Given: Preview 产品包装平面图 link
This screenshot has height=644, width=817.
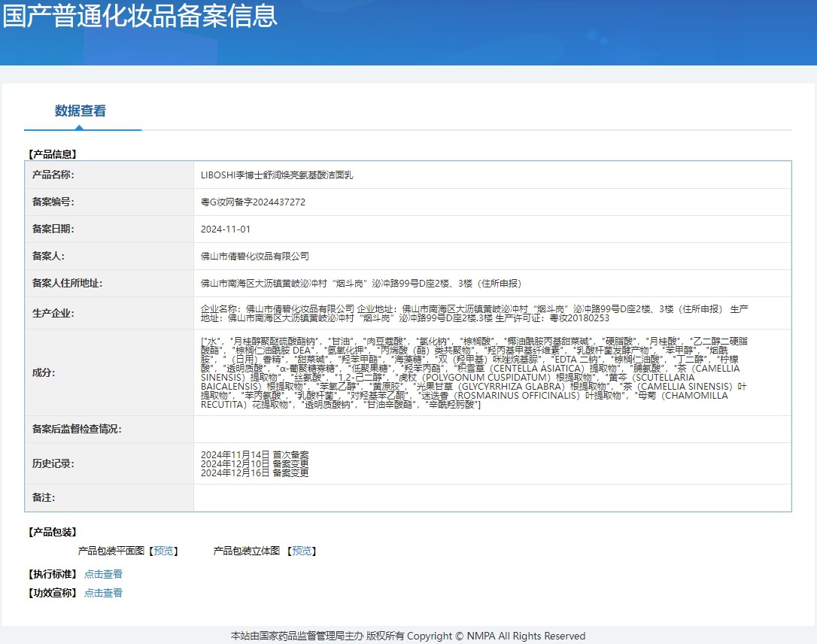Looking at the screenshot, I should [x=164, y=551].
